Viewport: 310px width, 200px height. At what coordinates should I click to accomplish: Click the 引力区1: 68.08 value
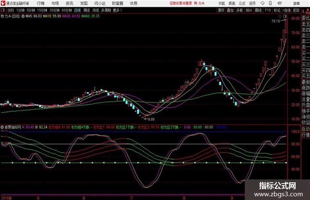(x=104, y=127)
